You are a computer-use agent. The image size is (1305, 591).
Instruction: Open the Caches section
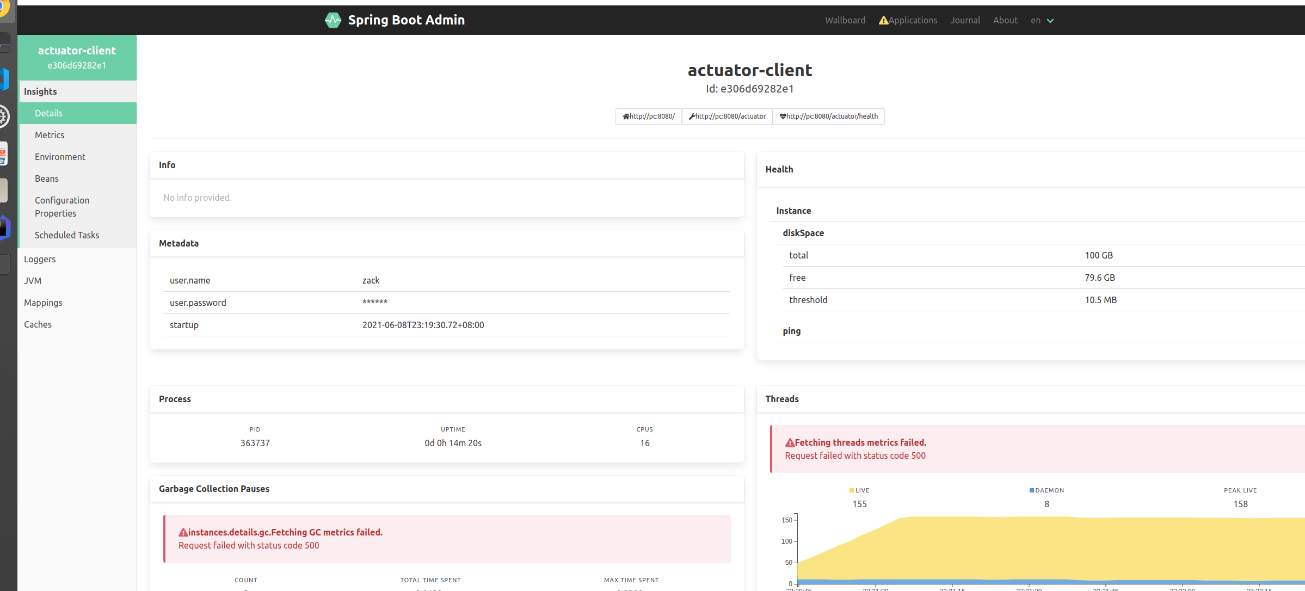[38, 324]
